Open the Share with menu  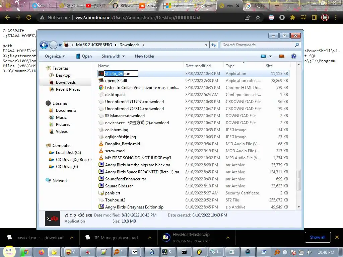[x=113, y=56]
